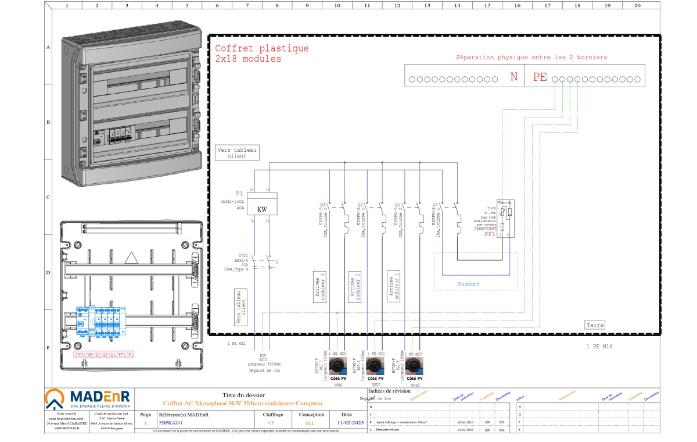Click the red PE terminal label
697x442 pixels.
[540, 76]
